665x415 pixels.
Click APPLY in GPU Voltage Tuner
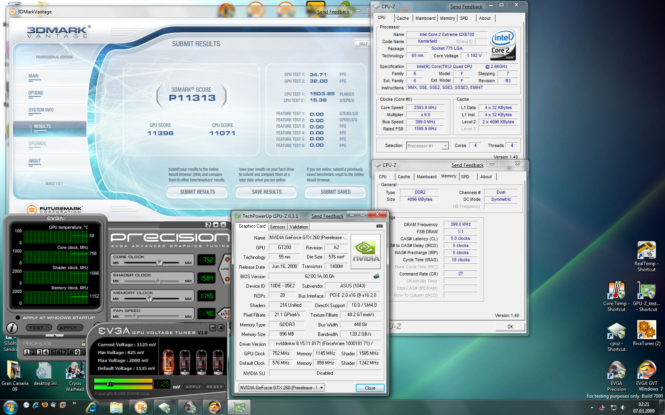[194, 387]
